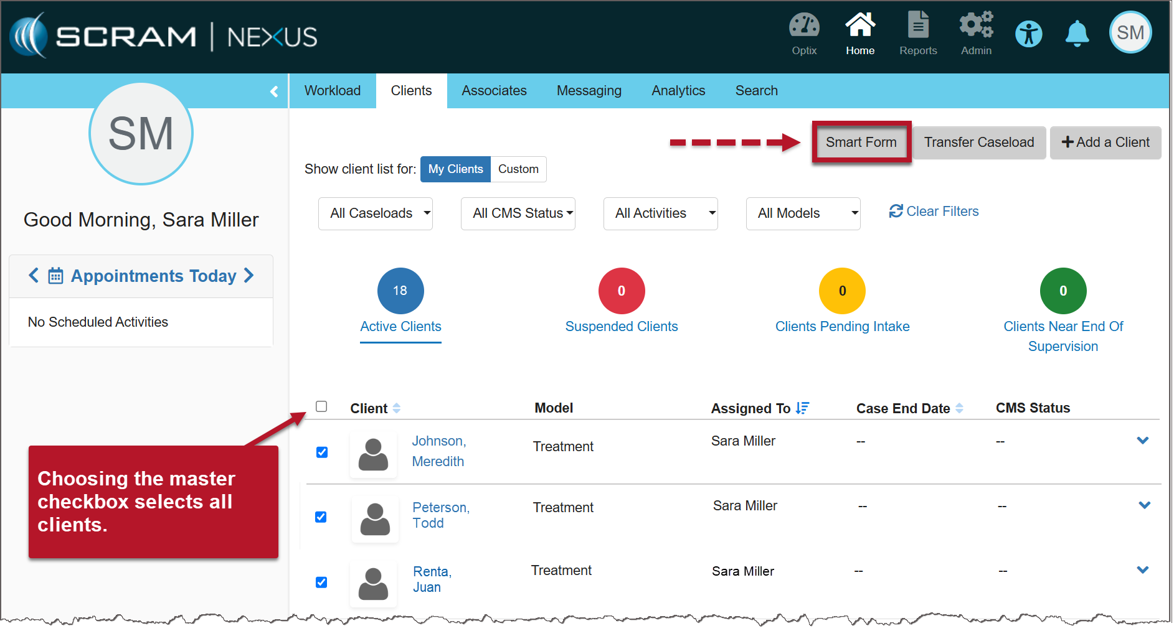
Task: Switch to the Workload tab
Action: (333, 91)
